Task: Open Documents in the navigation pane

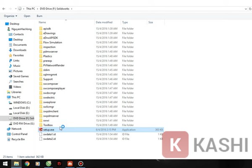Action: 20,45
